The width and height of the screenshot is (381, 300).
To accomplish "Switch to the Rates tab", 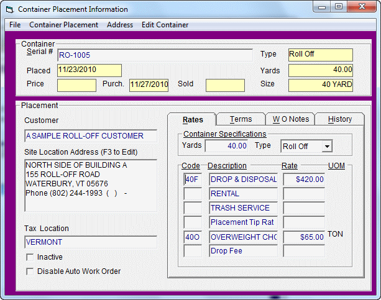I will click(193, 120).
